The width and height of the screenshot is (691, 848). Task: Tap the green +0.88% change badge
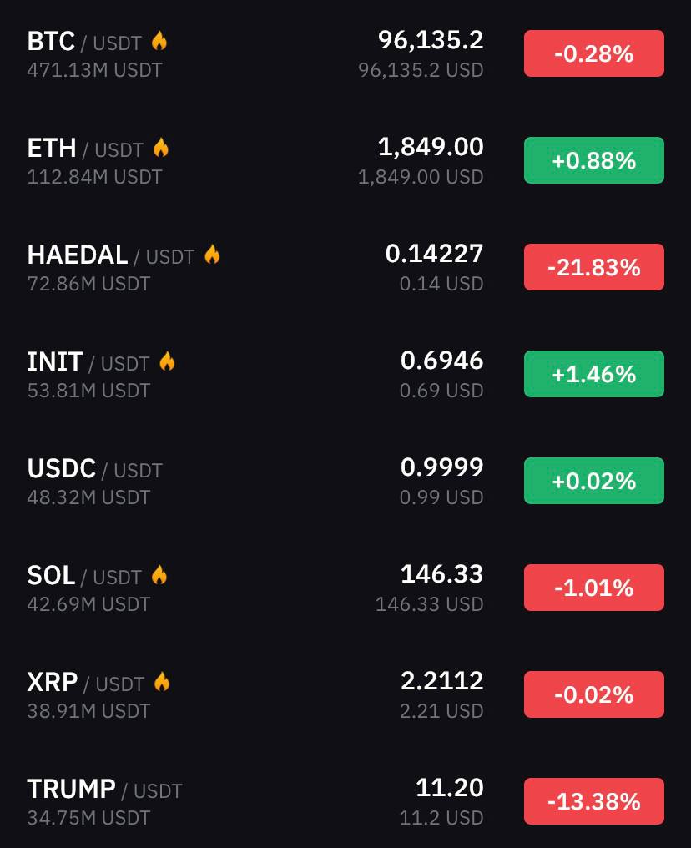[593, 160]
